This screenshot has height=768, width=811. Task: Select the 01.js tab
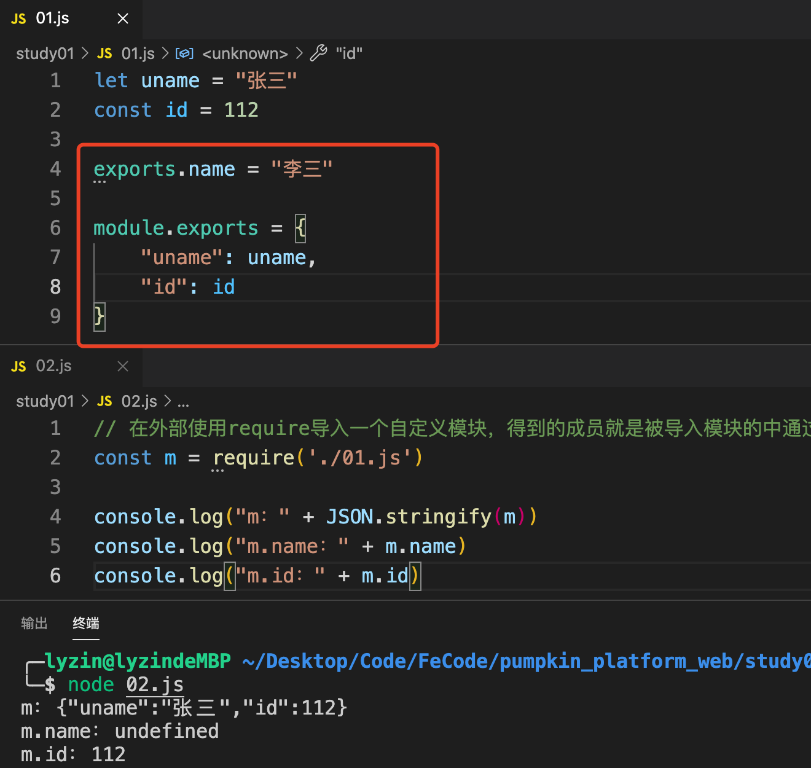[x=71, y=18]
